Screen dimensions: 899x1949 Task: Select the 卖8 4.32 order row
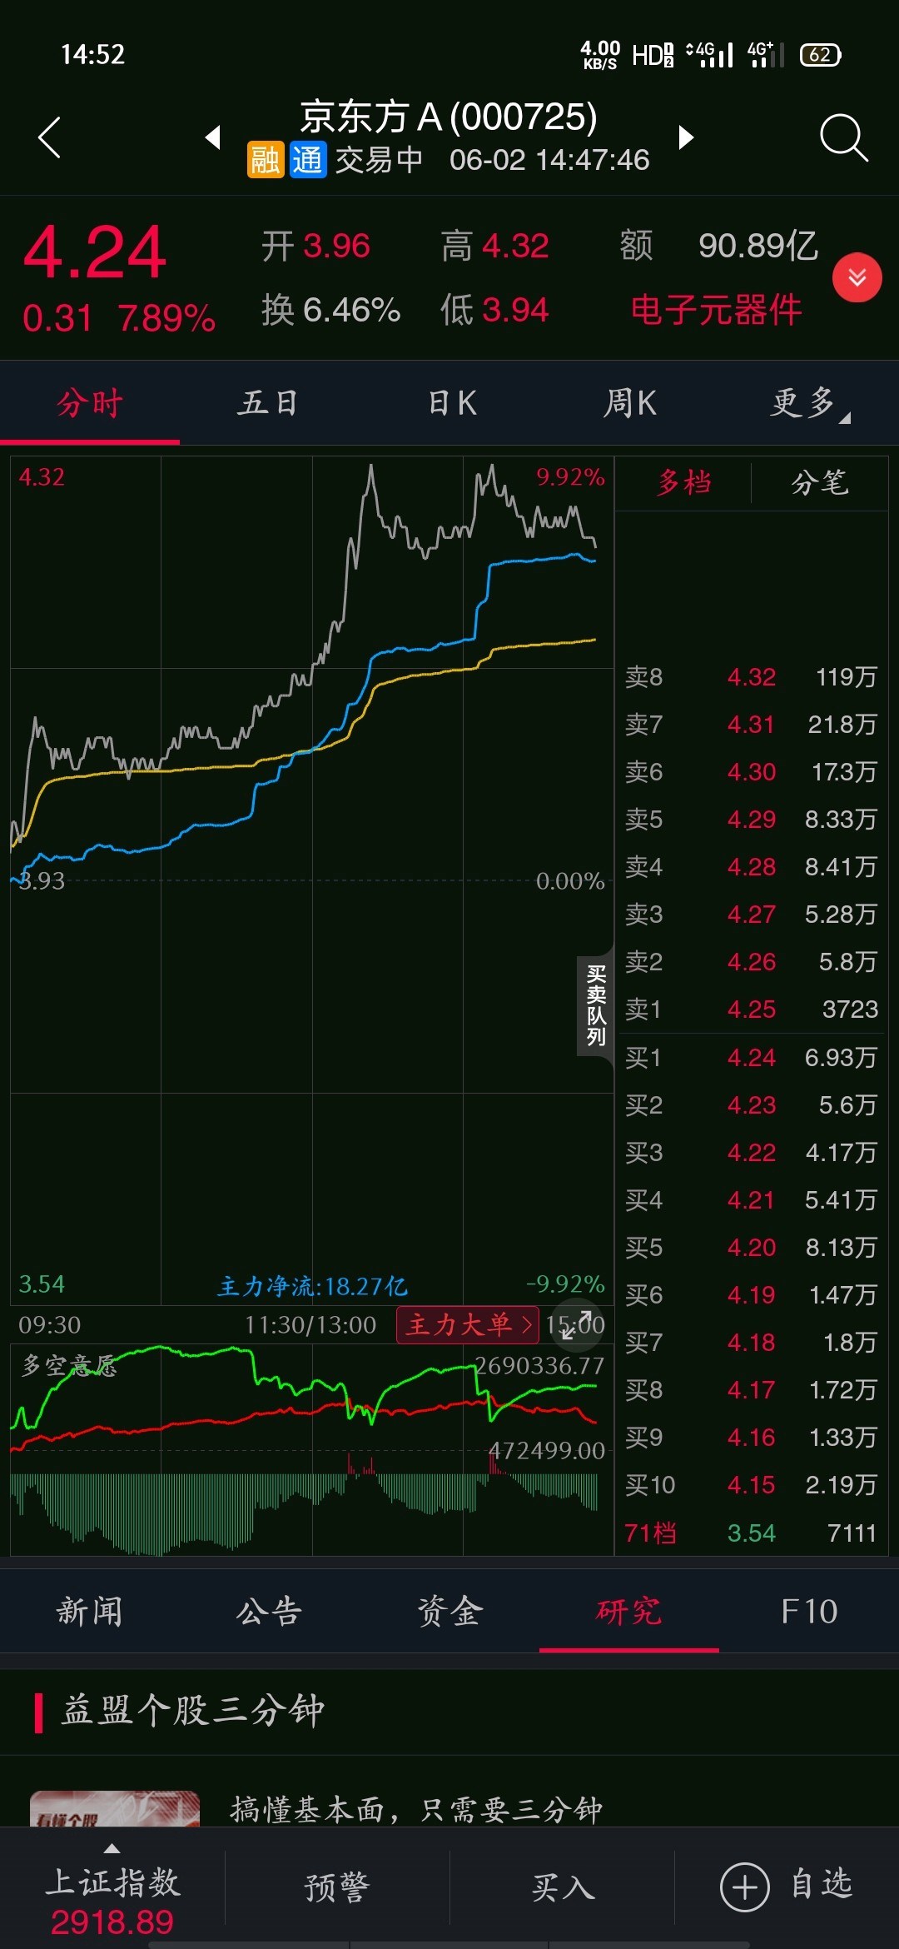[x=752, y=677]
